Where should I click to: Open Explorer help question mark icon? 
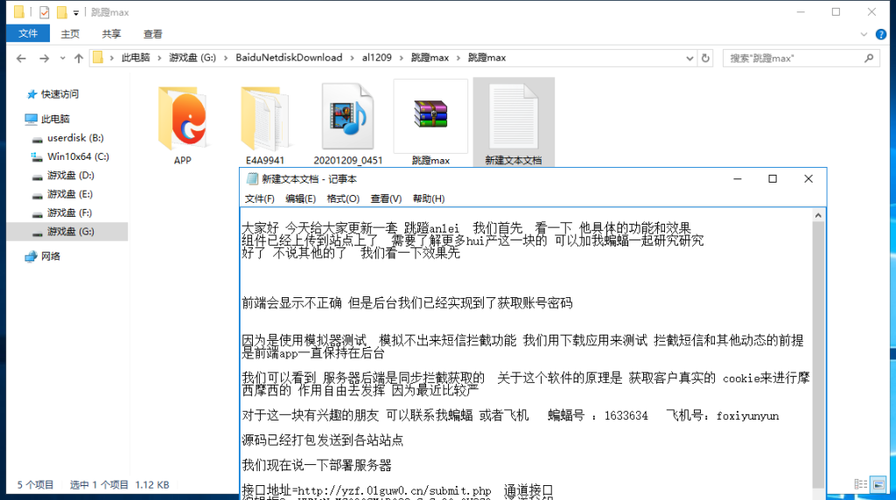click(882, 33)
